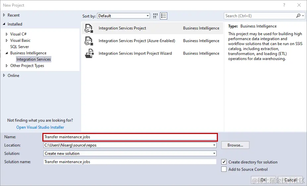Click the search magnifier icon
Image resolution: width=307 pixels, height=186 pixels.
298,16
